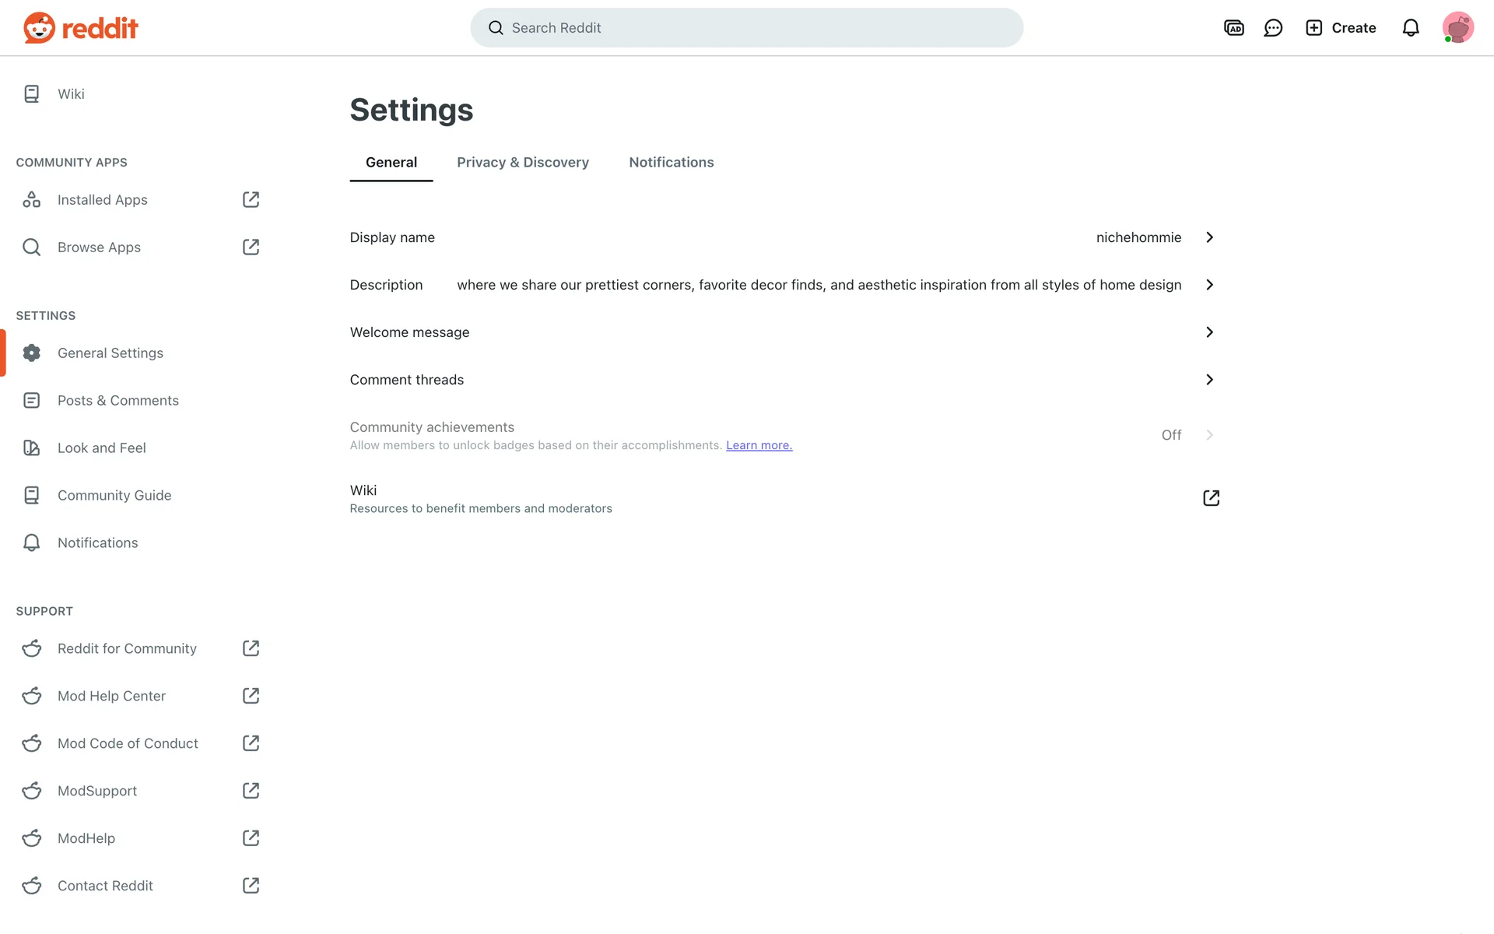Open Look and Feel settings
The width and height of the screenshot is (1494, 934).
[102, 448]
